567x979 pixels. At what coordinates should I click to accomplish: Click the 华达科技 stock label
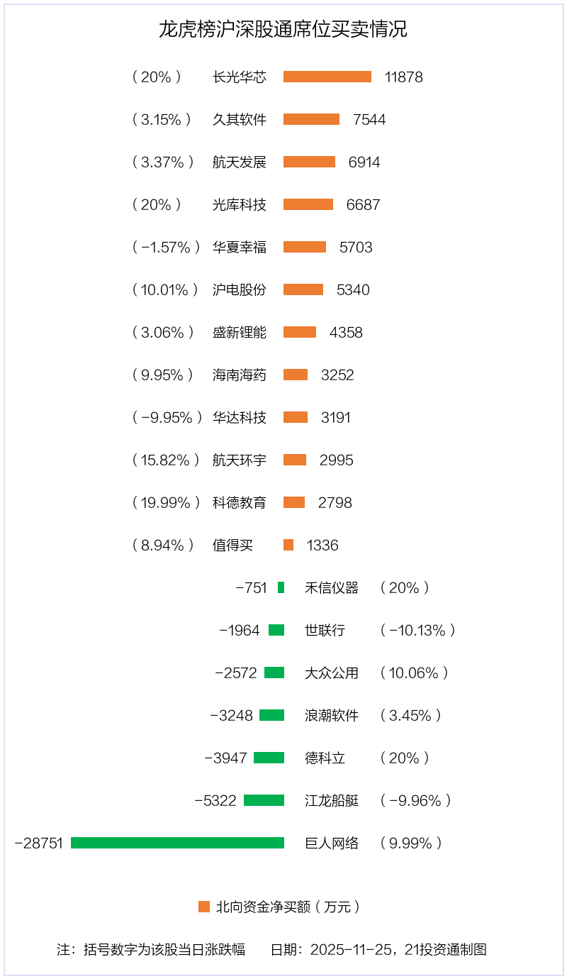coord(240,417)
